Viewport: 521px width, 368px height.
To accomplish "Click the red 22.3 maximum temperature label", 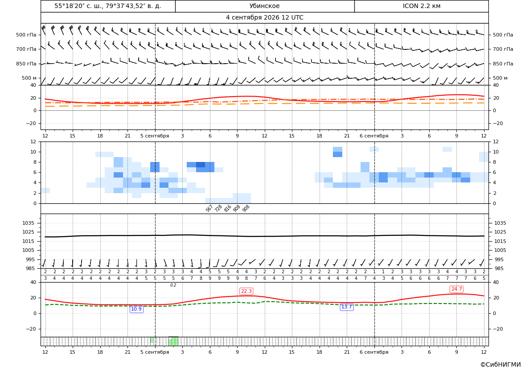I will pos(246,291).
